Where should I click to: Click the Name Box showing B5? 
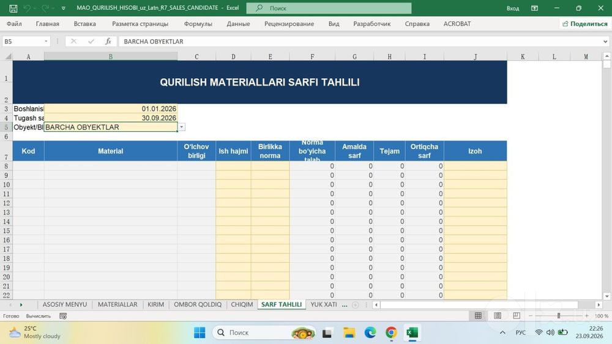pyautogui.click(x=23, y=42)
